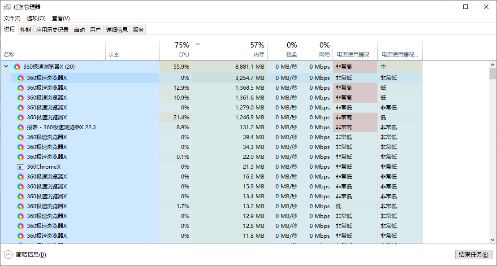Open the 启动 tab
Screen dimensions: 497x266
click(79, 30)
